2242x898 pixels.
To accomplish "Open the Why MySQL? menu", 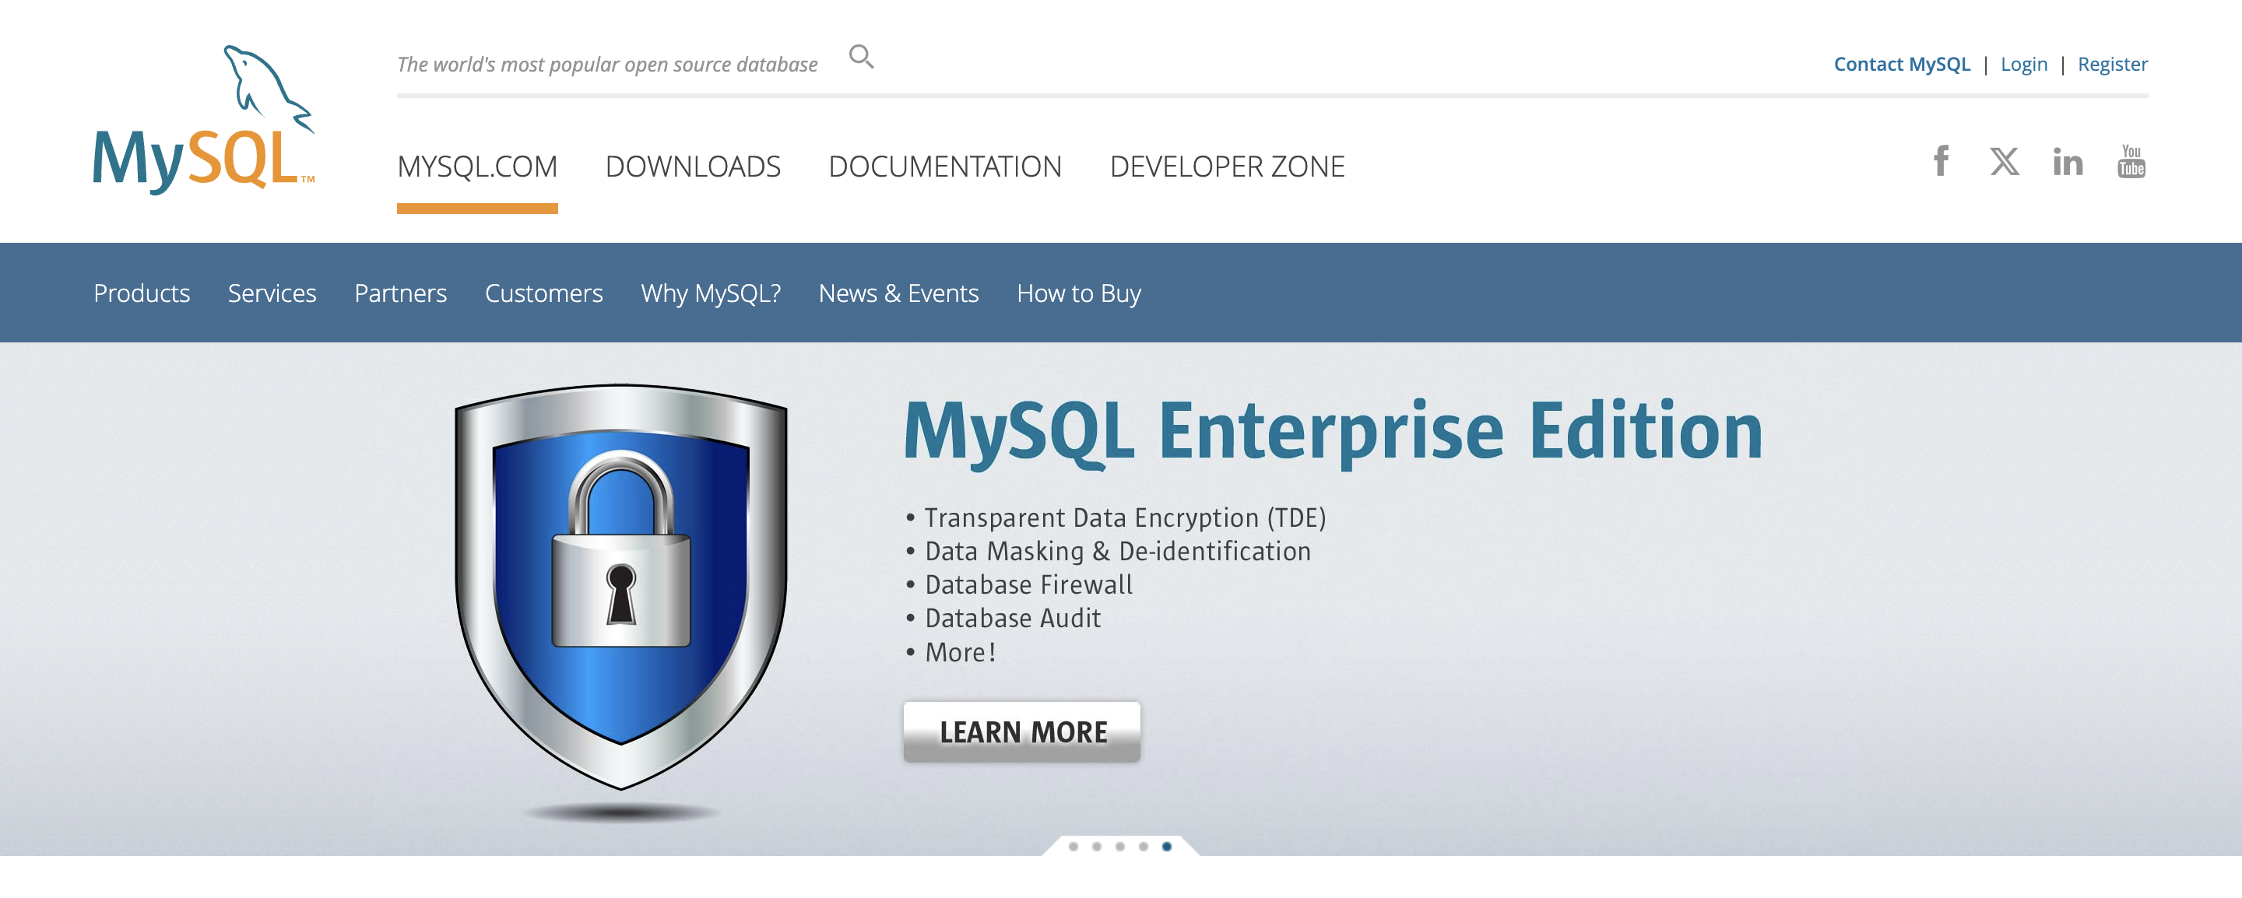I will pos(710,293).
